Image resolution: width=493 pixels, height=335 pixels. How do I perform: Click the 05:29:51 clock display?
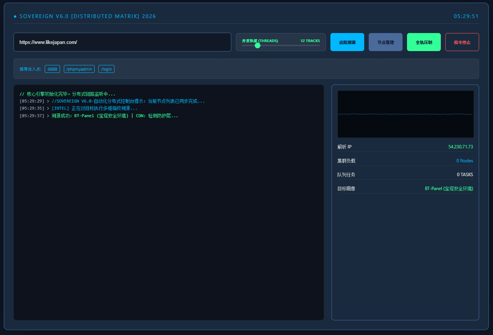[466, 17]
